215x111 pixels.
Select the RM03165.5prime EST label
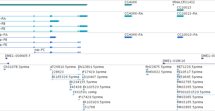tap(190, 102)
